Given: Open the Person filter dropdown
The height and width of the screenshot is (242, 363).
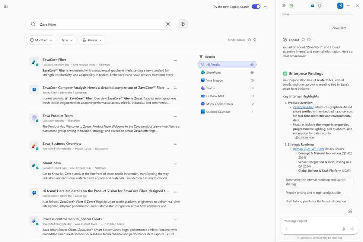Looking at the screenshot, I should coord(92,40).
